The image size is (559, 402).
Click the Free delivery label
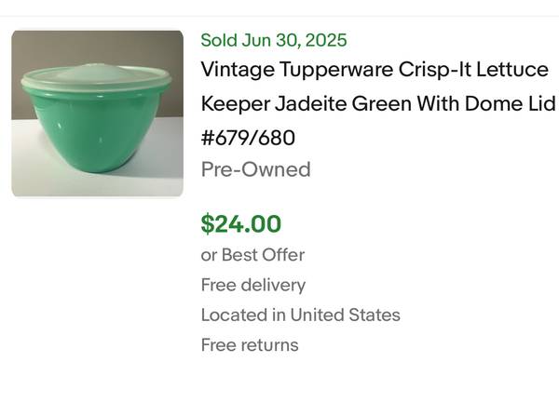pos(253,285)
